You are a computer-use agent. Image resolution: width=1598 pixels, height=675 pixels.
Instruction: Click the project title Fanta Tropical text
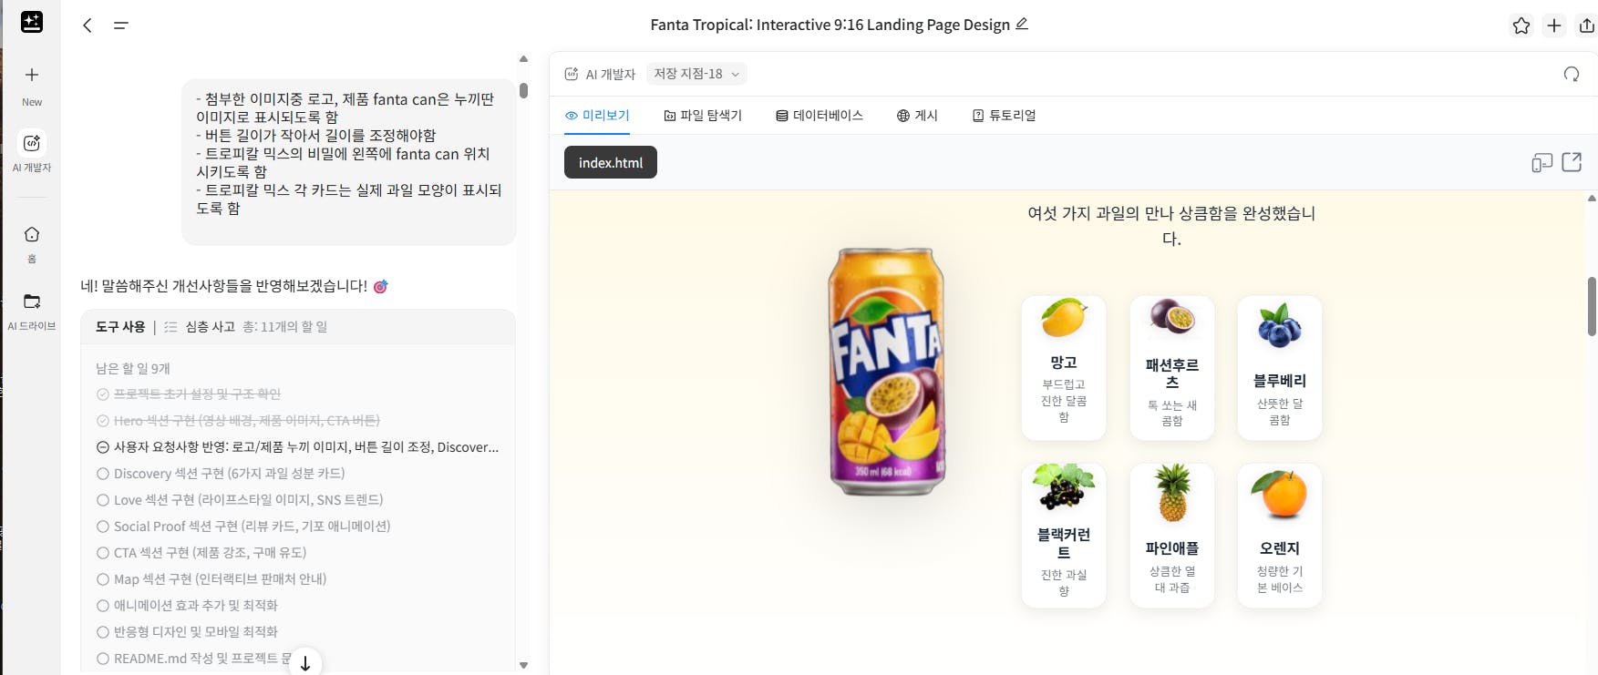[830, 25]
